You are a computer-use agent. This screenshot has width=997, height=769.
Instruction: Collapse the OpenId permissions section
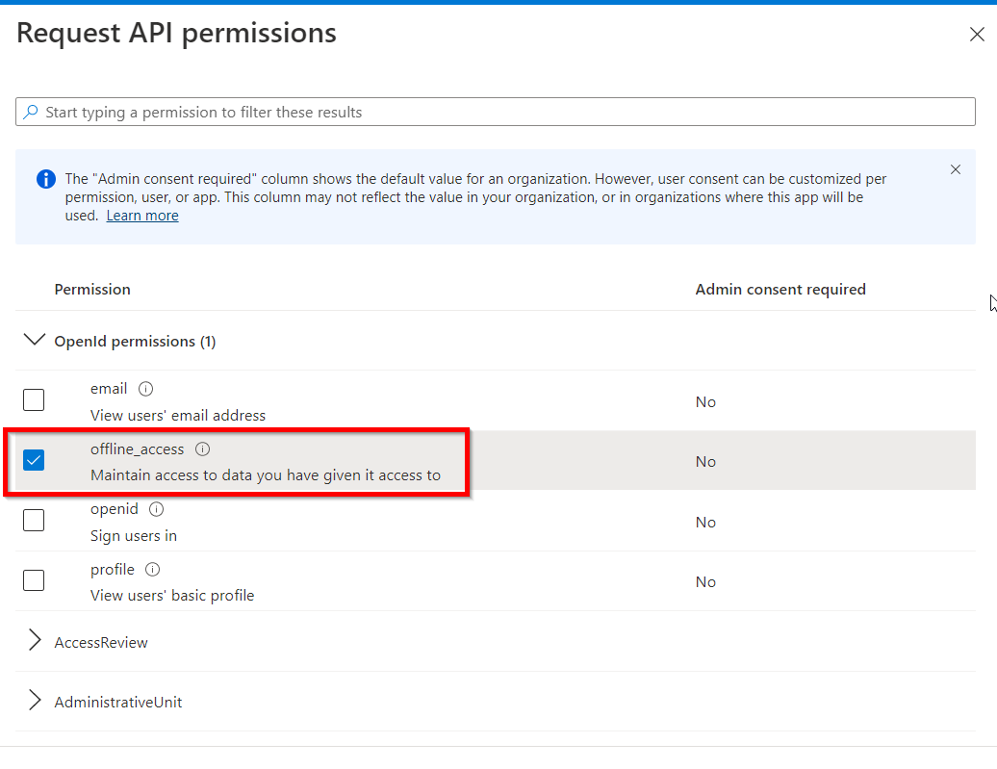(35, 340)
